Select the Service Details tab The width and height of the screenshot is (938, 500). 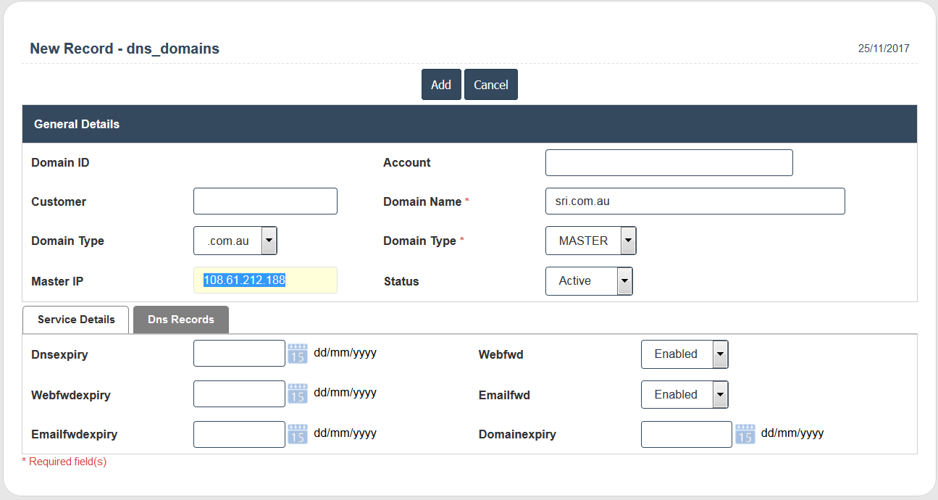click(x=76, y=320)
